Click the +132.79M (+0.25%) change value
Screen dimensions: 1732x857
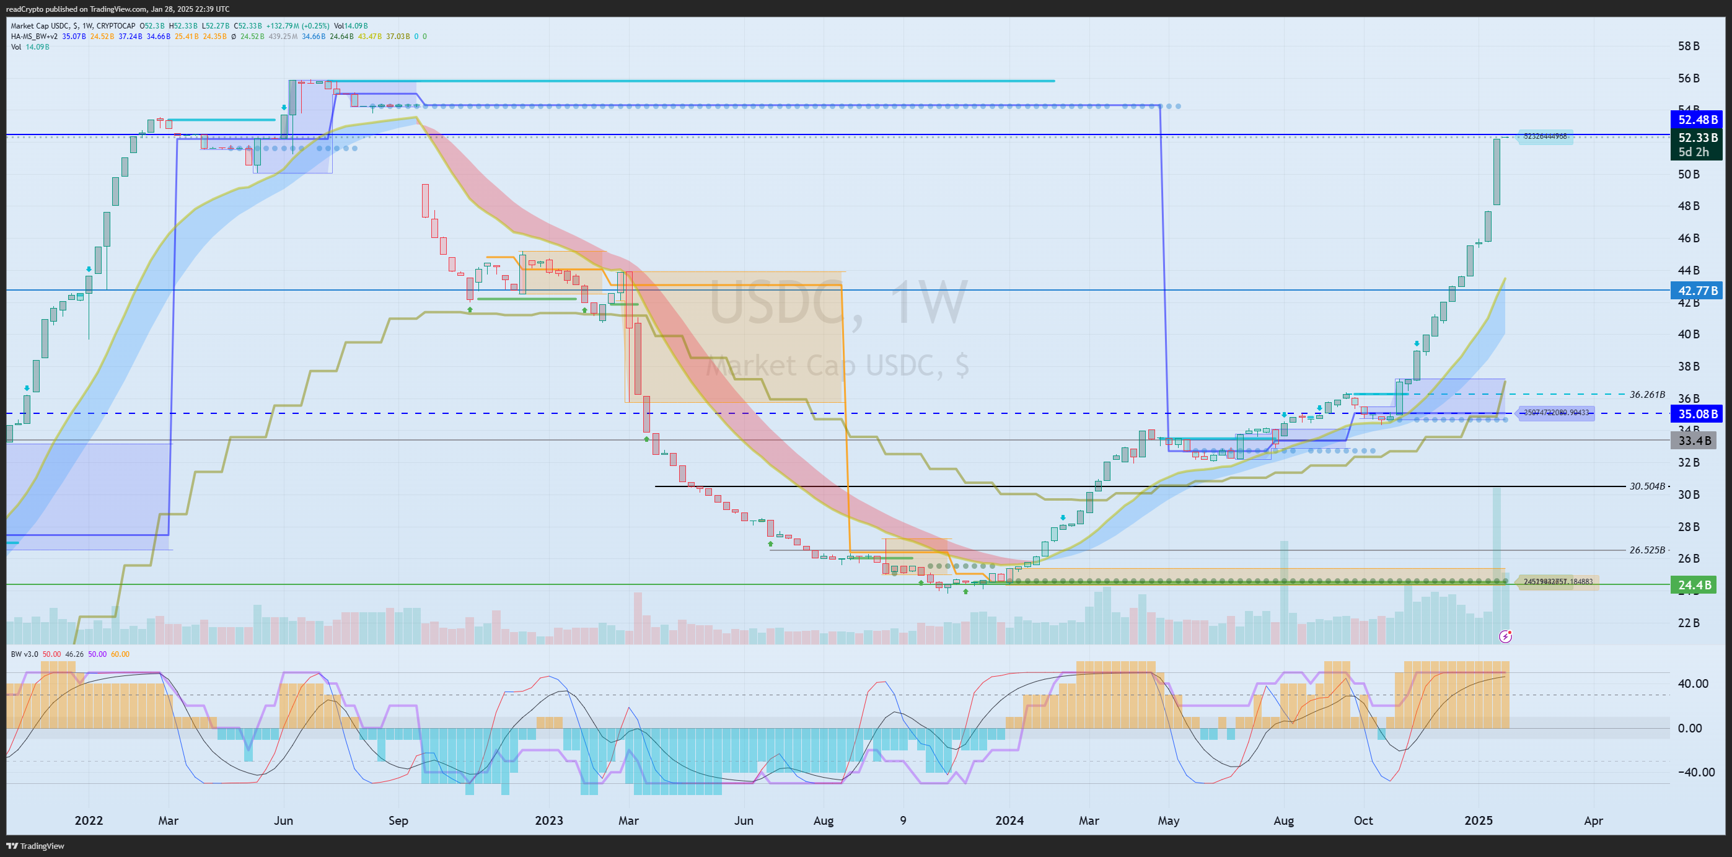[298, 25]
